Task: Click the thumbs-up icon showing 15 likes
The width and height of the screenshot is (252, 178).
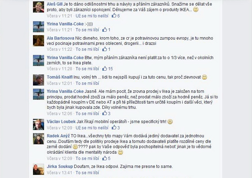Action: tap(104, 68)
